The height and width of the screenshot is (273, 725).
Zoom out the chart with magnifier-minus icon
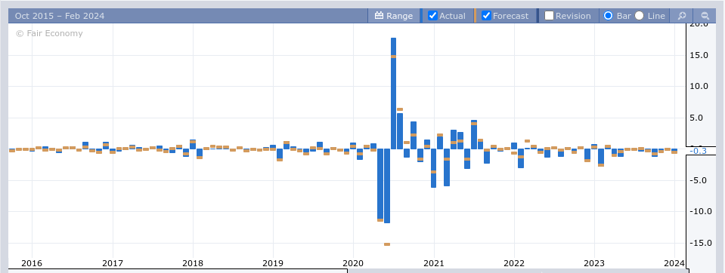705,16
